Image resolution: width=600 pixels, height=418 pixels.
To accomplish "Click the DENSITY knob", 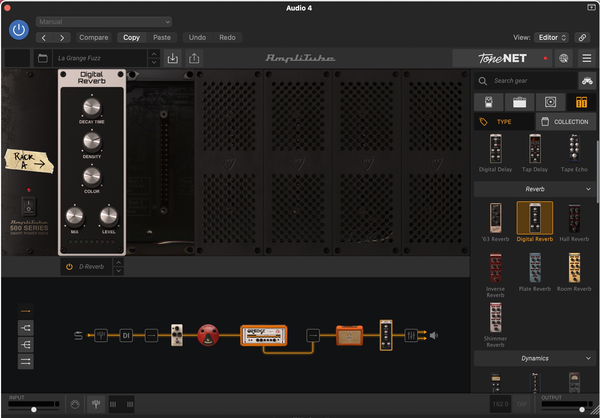I will pos(92,142).
